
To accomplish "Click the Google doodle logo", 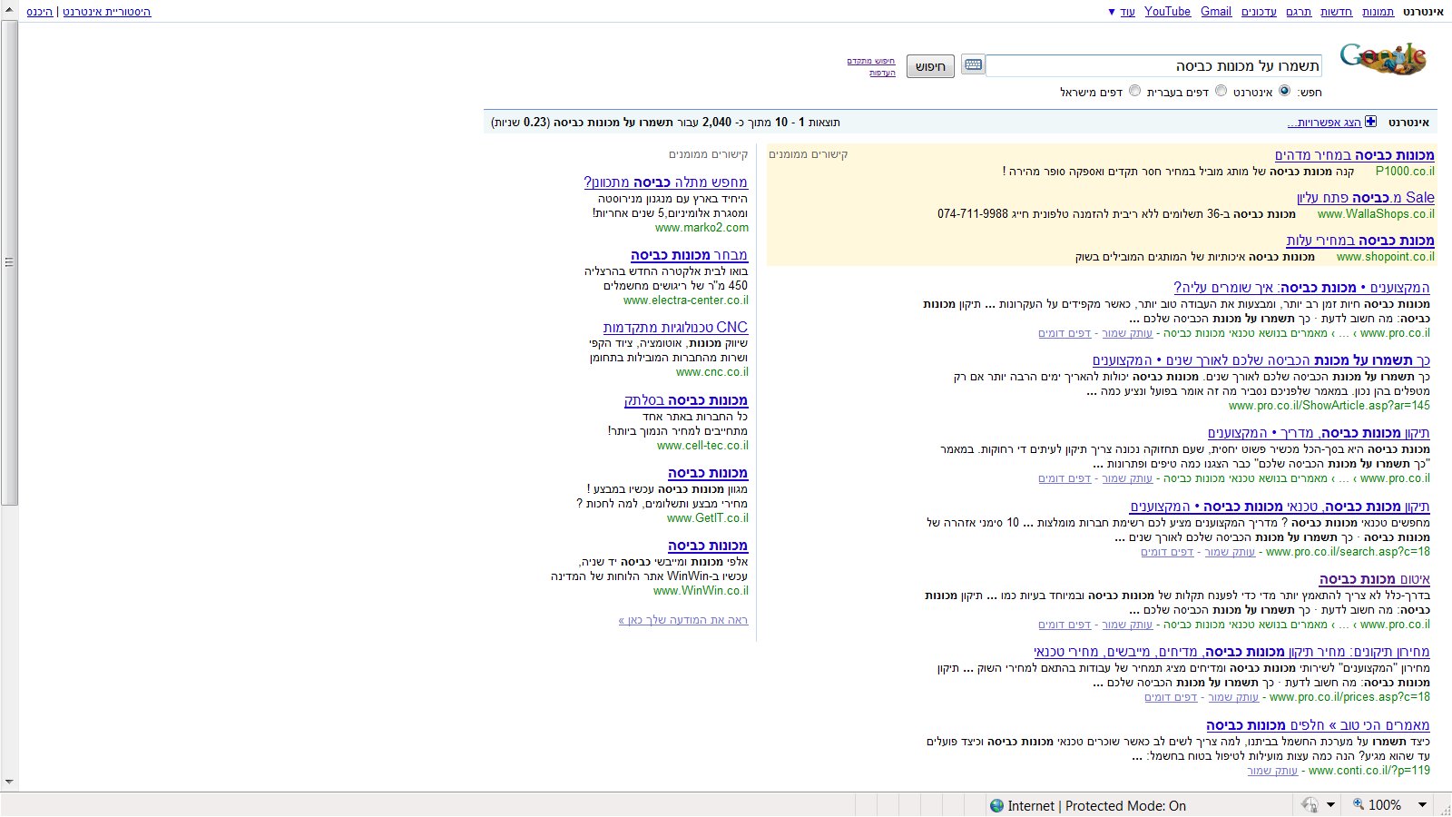I will coord(1384,59).
